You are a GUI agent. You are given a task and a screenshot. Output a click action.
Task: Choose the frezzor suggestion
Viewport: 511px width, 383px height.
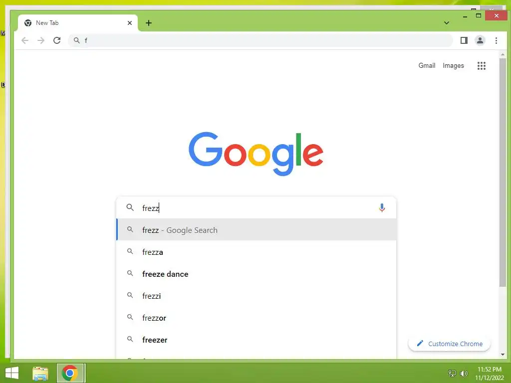tap(256, 318)
